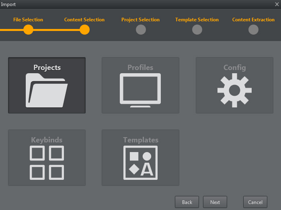Click the Project Selection step circle
This screenshot has height=210, width=281.
(141, 30)
